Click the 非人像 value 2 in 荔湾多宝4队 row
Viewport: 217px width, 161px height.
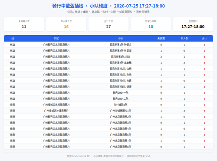[x=184, y=63]
